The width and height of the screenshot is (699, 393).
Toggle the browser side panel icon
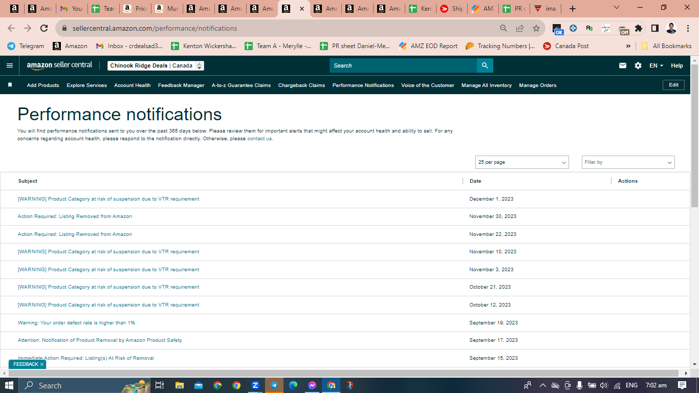click(655, 28)
